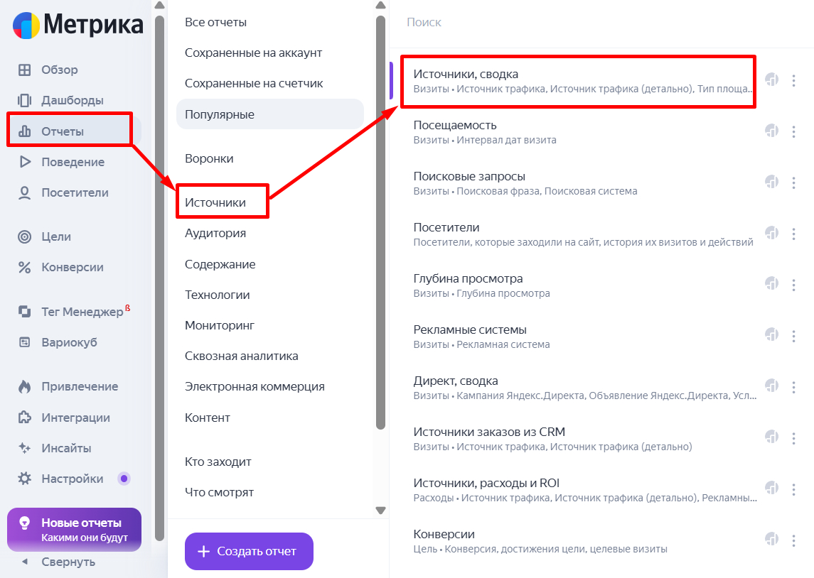Click chart icon next to Посещаемость report
The height and width of the screenshot is (578, 814).
(x=772, y=131)
